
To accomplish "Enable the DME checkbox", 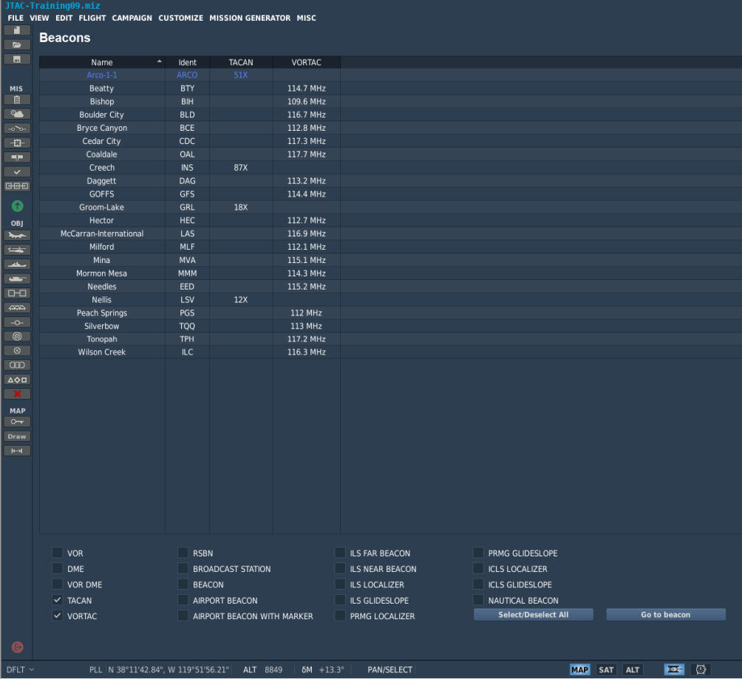I will (57, 568).
